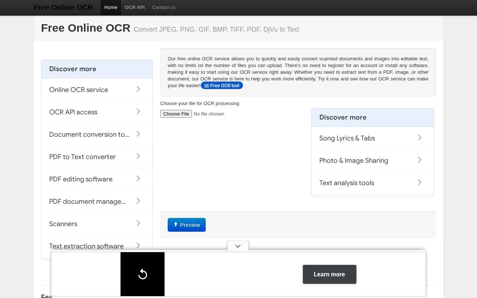The height and width of the screenshot is (298, 477).
Task: Click chevron next to Text extraction software
Action: click(x=138, y=246)
